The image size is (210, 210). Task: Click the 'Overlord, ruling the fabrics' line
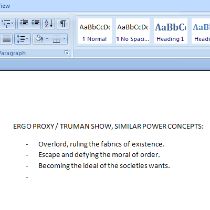pos(101,144)
